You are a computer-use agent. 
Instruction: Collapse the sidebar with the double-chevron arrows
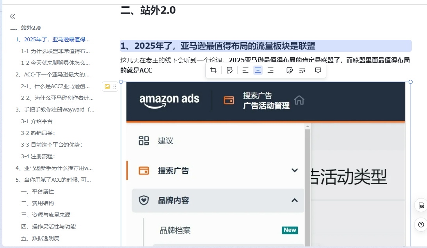[x=12, y=16]
